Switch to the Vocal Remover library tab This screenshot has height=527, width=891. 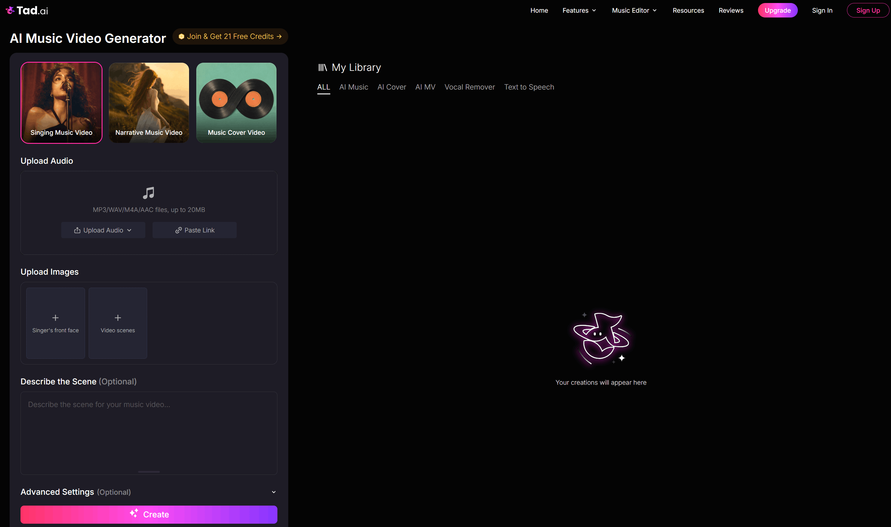click(x=469, y=87)
